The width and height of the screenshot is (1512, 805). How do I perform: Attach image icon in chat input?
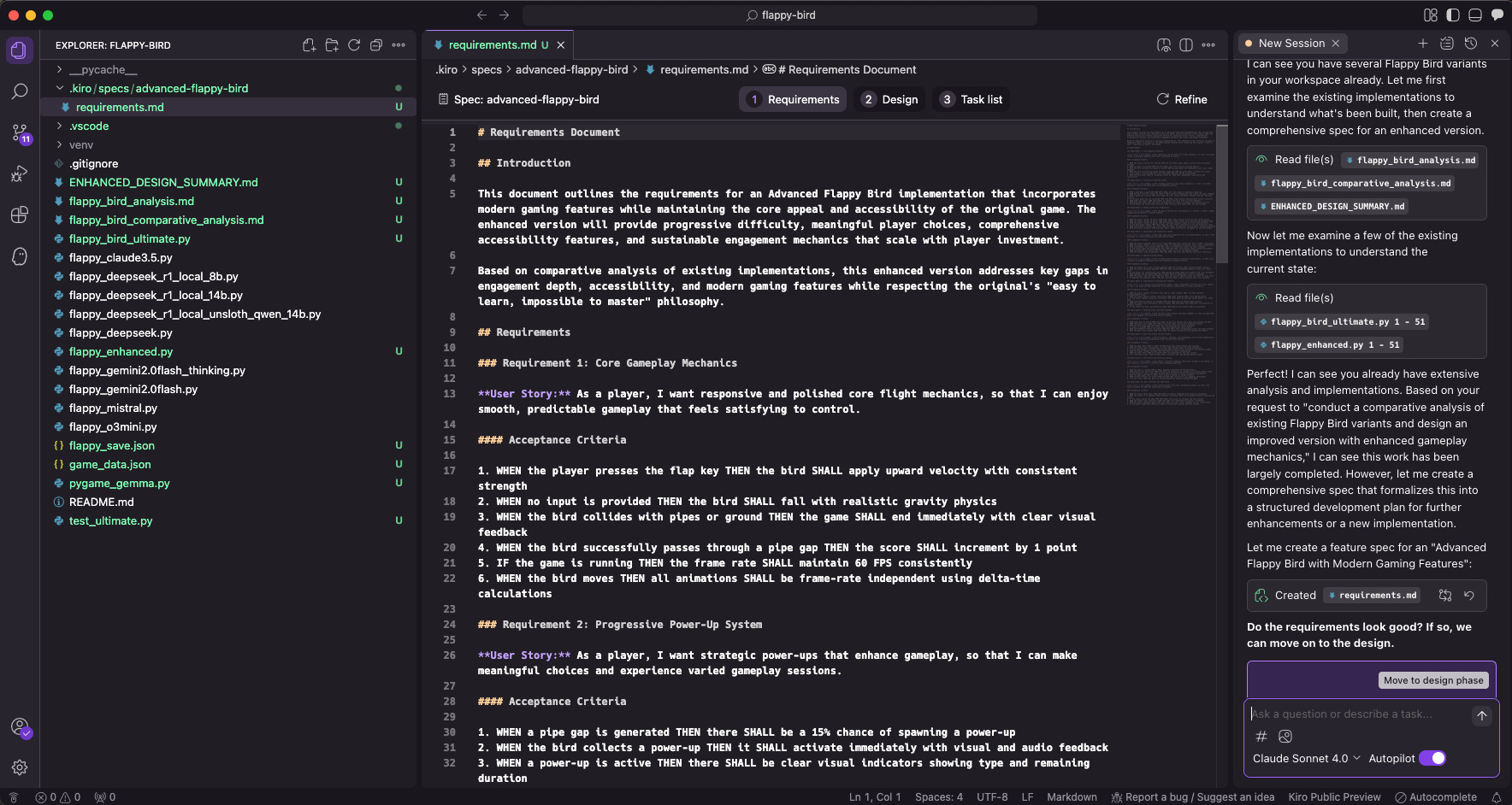pos(1285,737)
